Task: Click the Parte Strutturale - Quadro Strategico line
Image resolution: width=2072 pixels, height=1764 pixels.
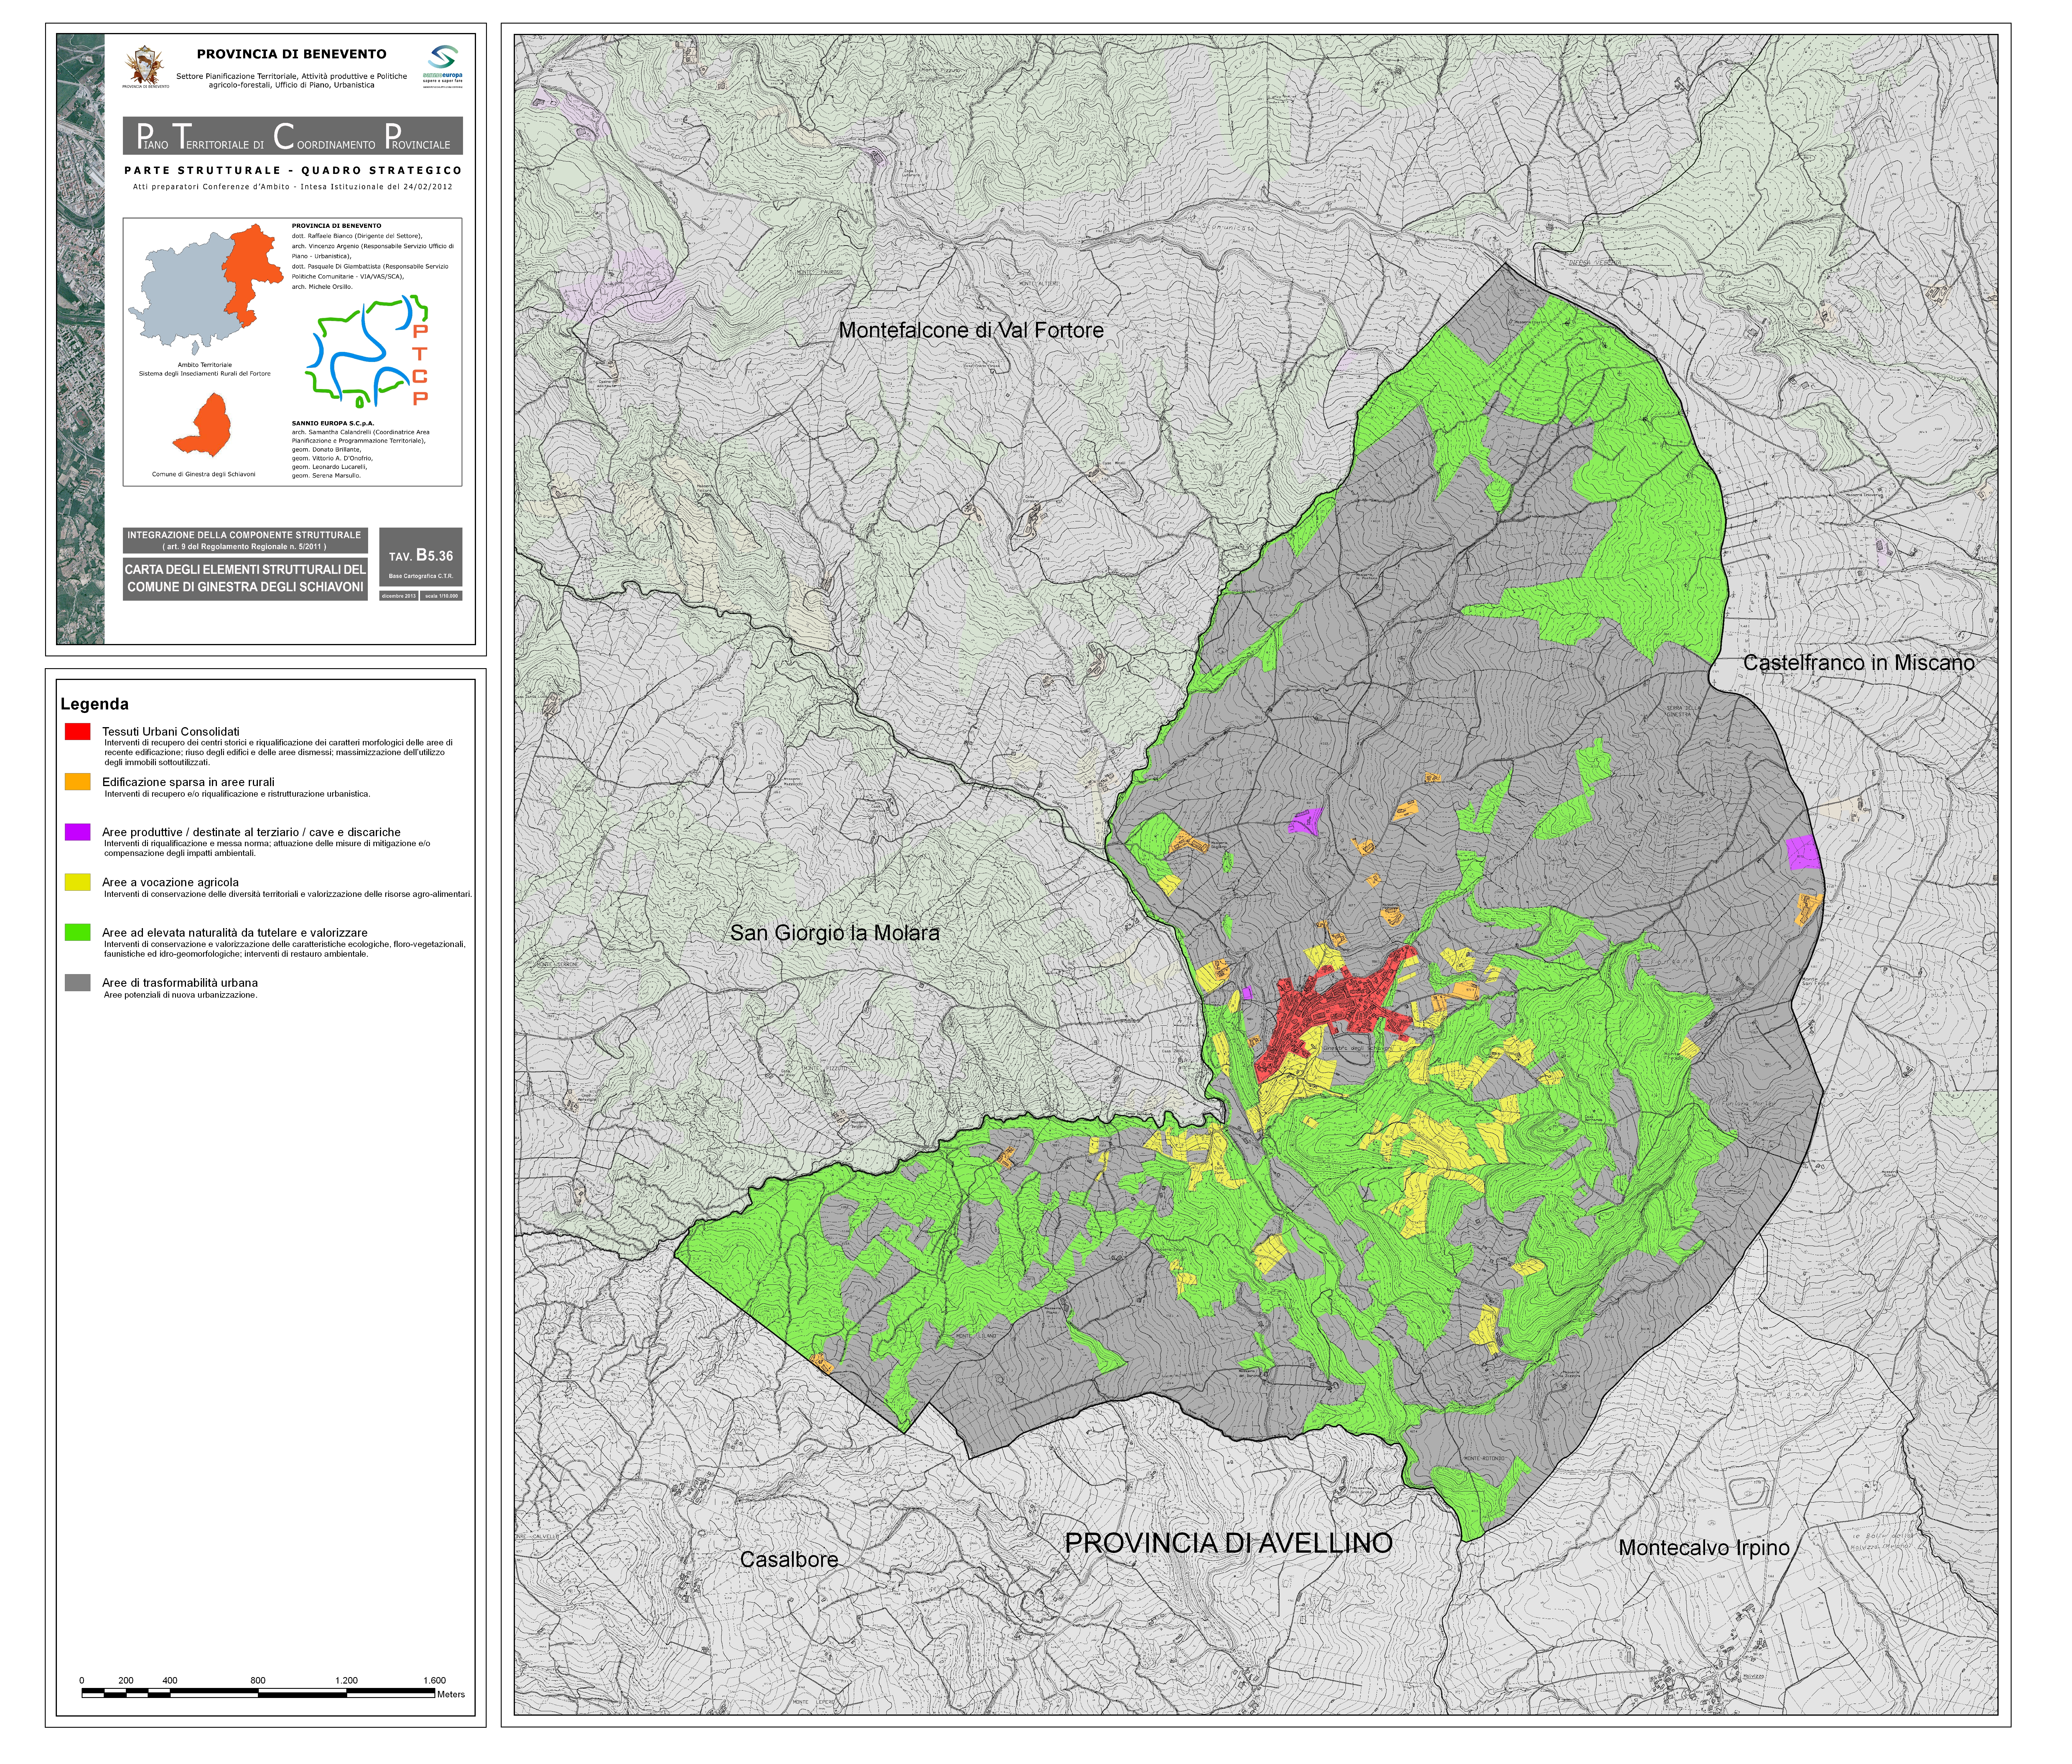Action: click(293, 171)
